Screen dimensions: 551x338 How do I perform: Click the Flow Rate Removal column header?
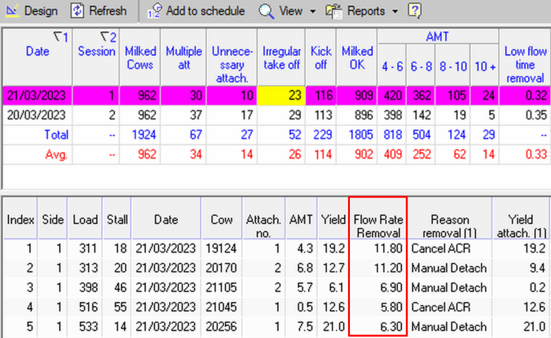click(x=378, y=226)
